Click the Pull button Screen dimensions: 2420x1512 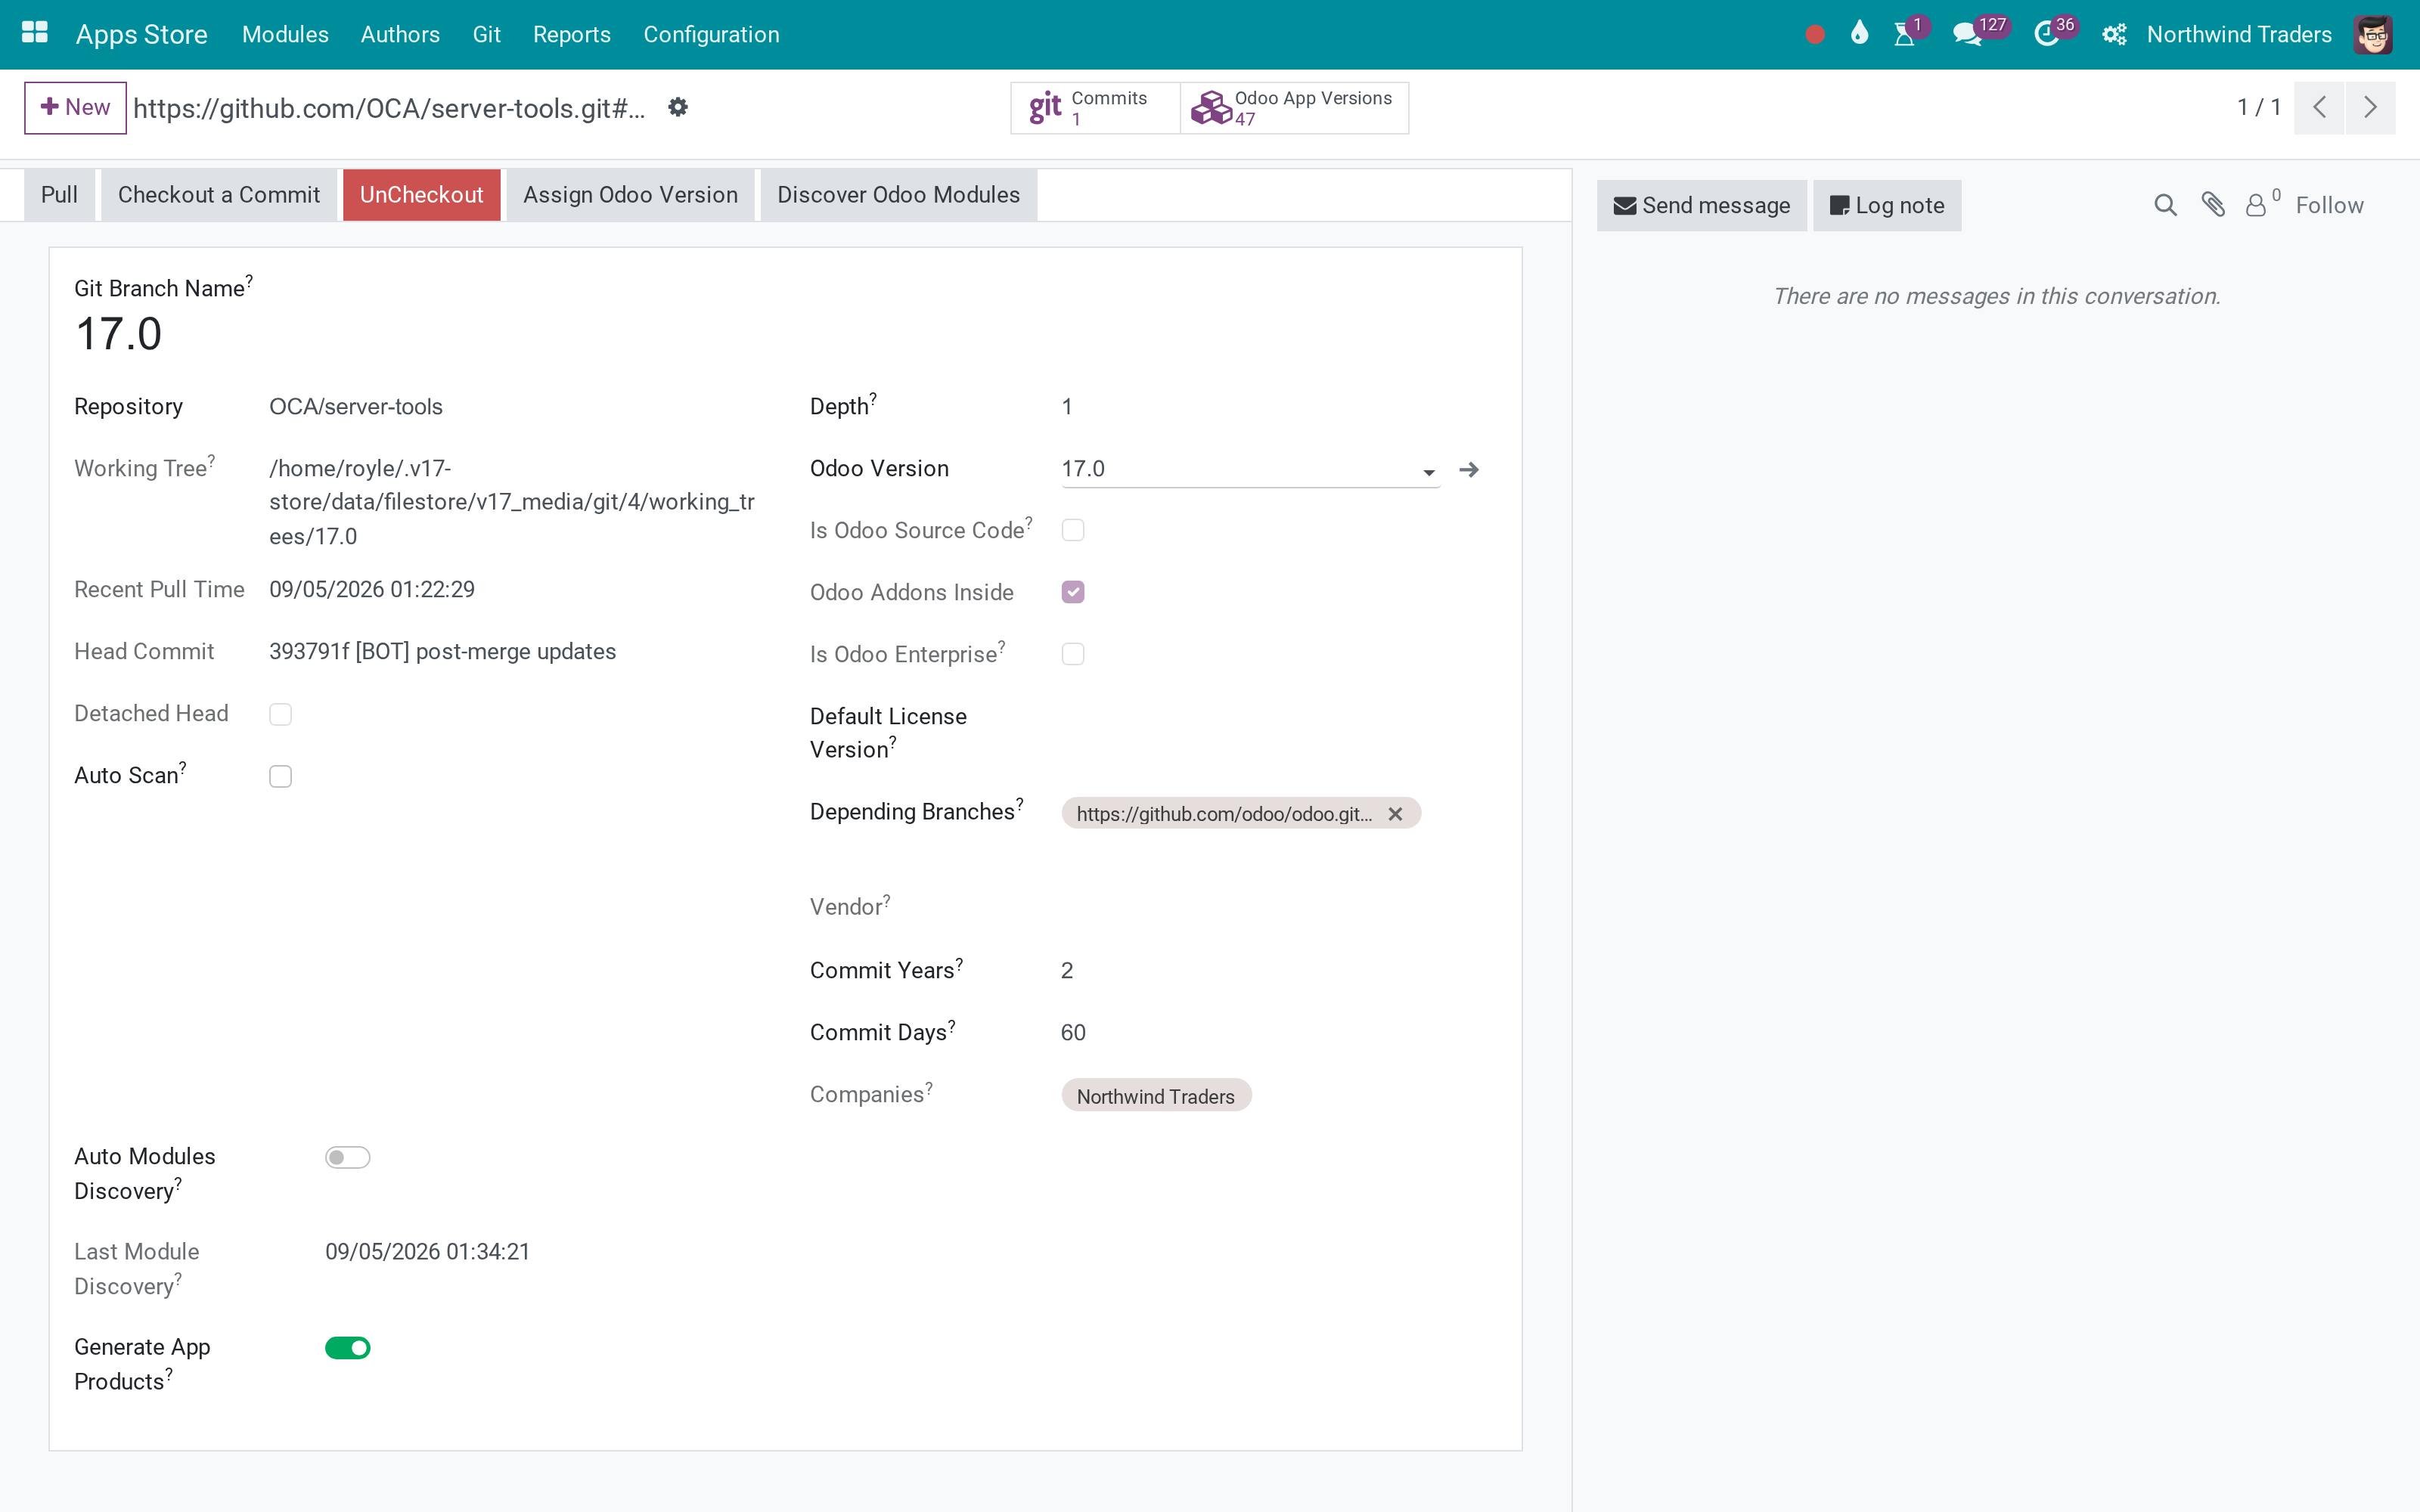click(x=59, y=195)
